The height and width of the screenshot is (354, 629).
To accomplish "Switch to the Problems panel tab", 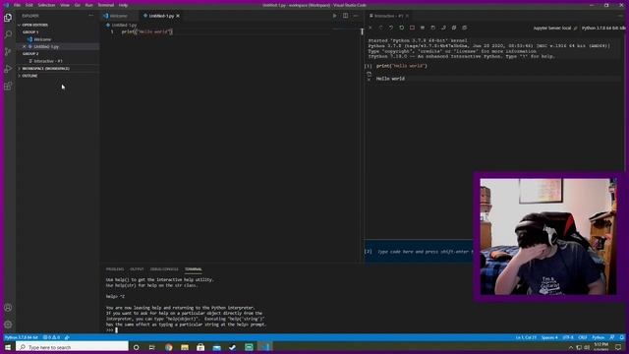I will click(x=115, y=268).
